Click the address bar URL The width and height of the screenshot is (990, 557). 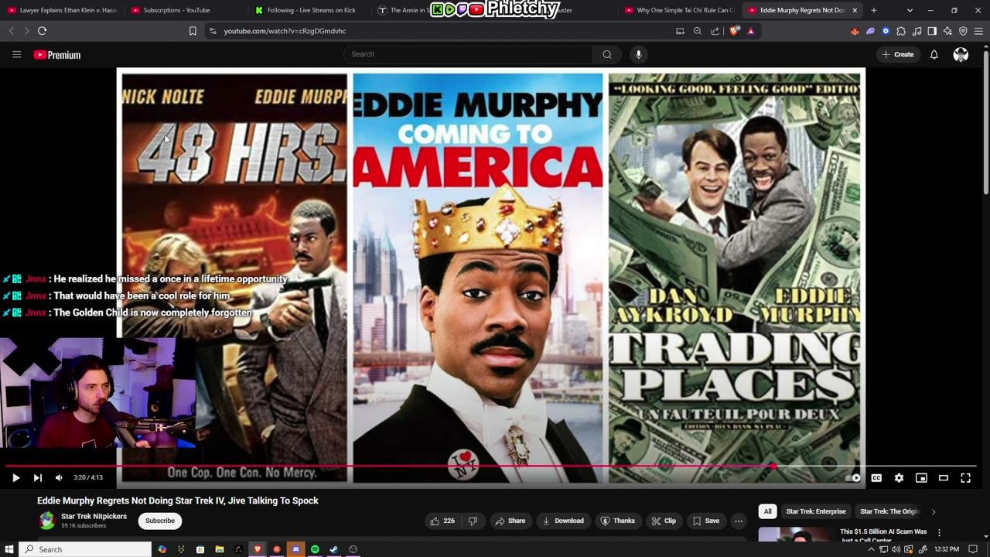click(x=285, y=31)
